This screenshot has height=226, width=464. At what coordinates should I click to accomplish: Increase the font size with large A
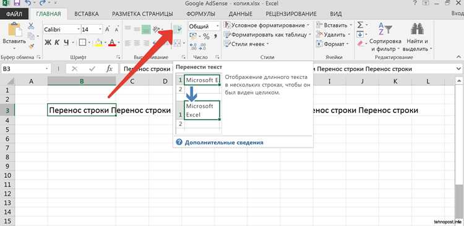point(108,29)
